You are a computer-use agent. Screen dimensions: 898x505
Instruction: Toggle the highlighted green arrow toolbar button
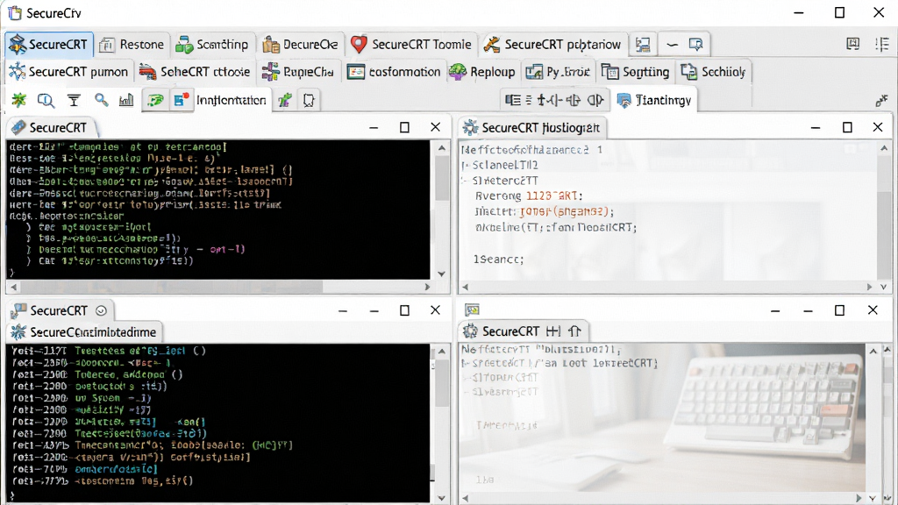coord(154,100)
